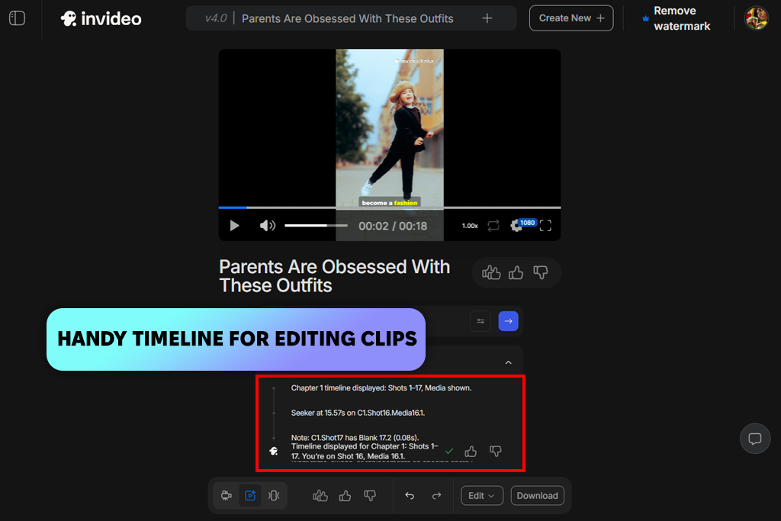Enter fullscreen mode
The height and width of the screenshot is (521, 781).
(x=545, y=226)
